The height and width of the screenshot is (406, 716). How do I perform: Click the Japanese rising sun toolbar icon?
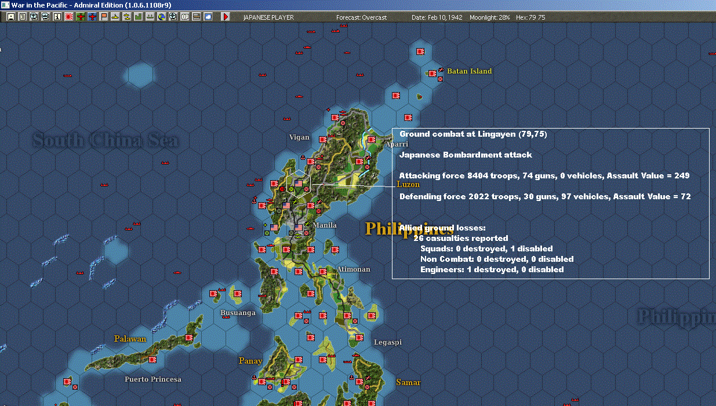[x=68, y=17]
